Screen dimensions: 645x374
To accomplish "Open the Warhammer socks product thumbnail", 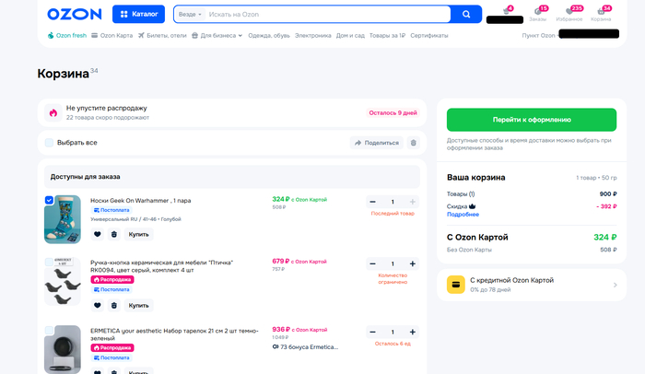I will tap(63, 219).
